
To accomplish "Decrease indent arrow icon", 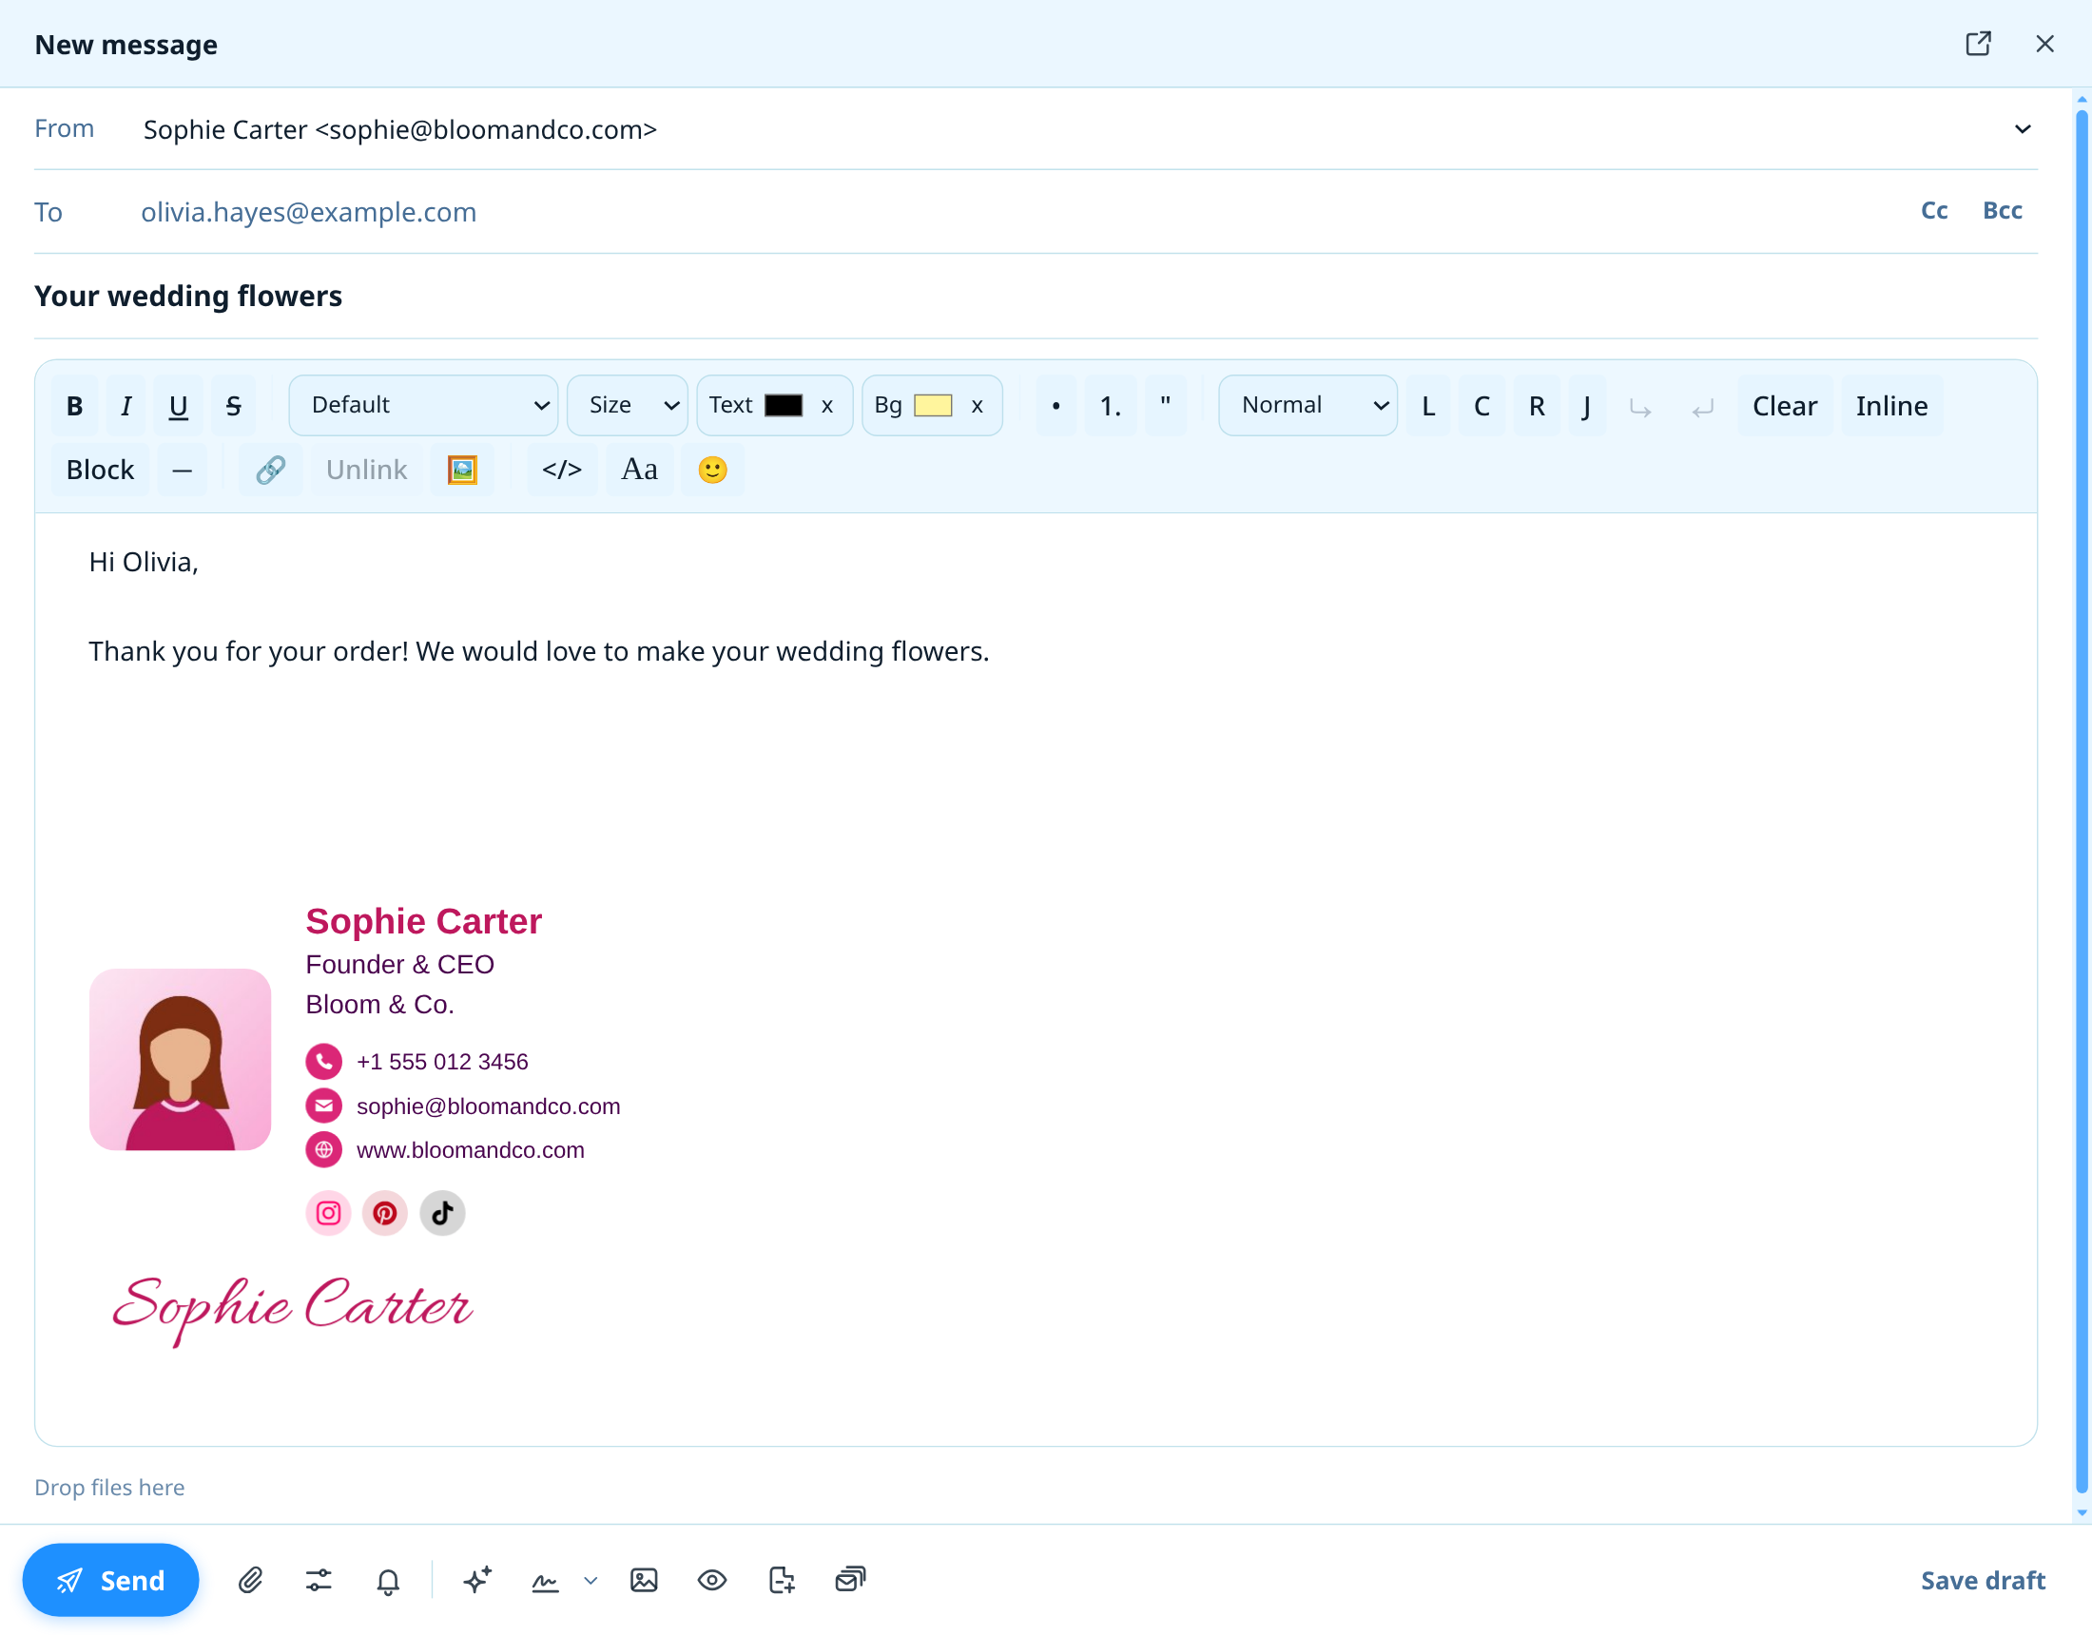I will [1702, 408].
